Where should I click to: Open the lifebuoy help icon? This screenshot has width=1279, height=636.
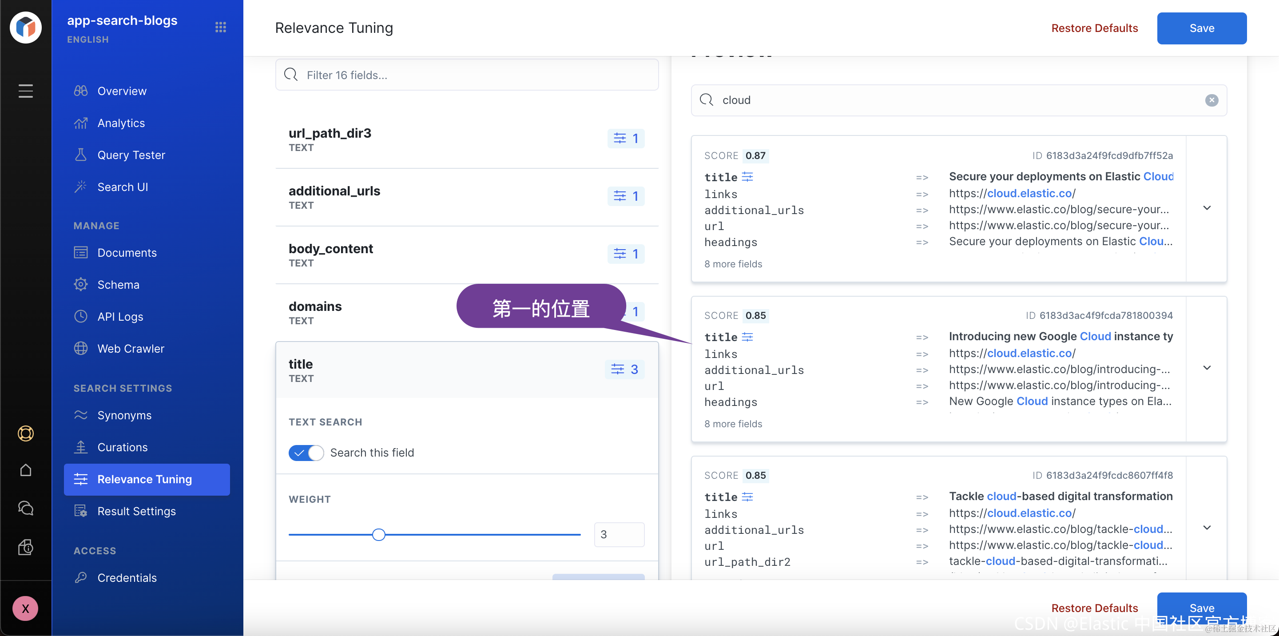(25, 433)
